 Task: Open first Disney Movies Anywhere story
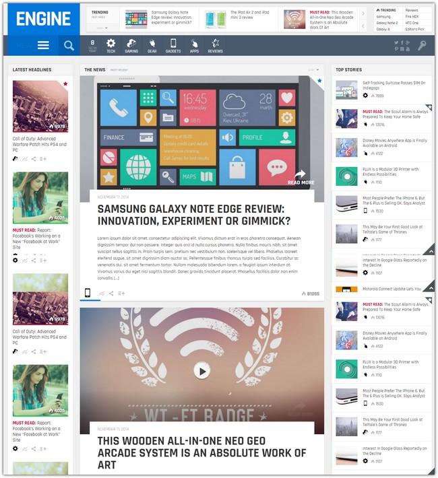pos(395,143)
